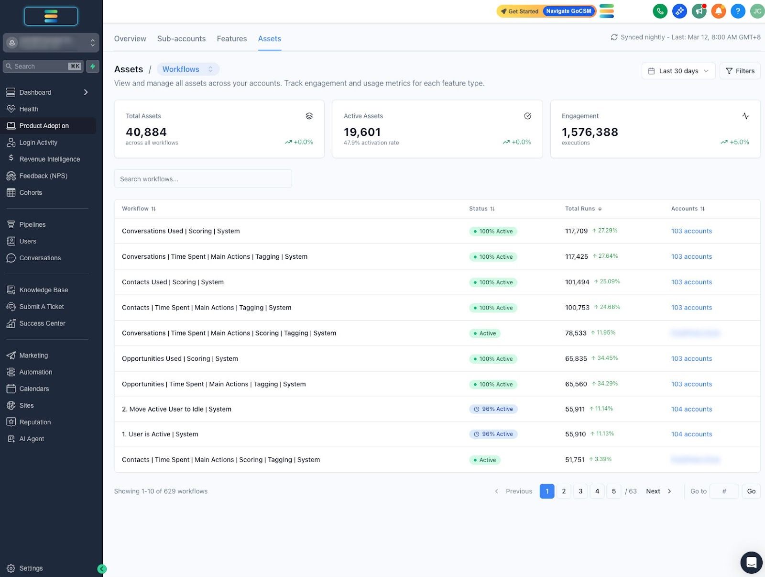Click the green phone call icon

(x=660, y=11)
